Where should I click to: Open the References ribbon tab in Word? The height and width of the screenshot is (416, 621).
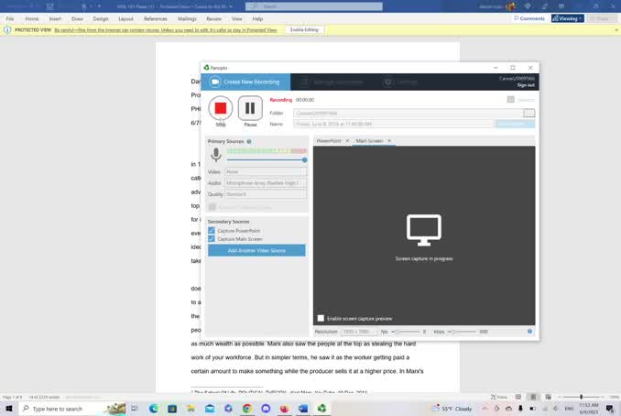[x=156, y=18]
